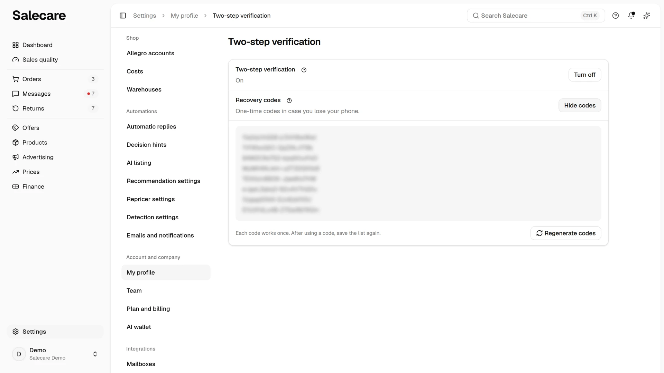The image size is (664, 373).
Task: Click the Messages chat bubble icon
Action: [x=16, y=94]
